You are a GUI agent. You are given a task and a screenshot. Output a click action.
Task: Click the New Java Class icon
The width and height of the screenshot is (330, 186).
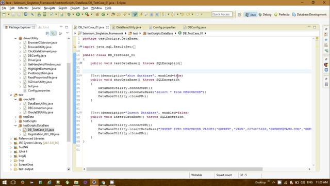tap(103, 14)
